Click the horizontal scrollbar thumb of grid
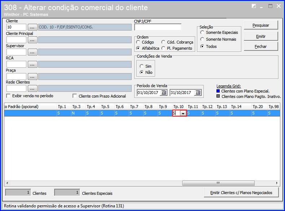 (x=218, y=183)
